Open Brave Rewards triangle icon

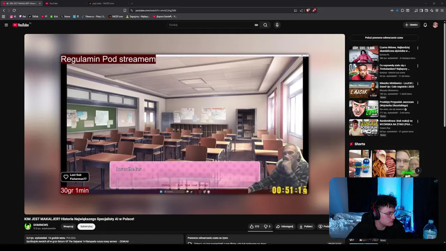click(314, 10)
